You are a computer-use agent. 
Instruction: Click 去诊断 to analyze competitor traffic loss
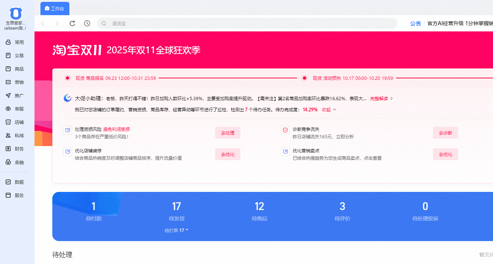(445, 132)
